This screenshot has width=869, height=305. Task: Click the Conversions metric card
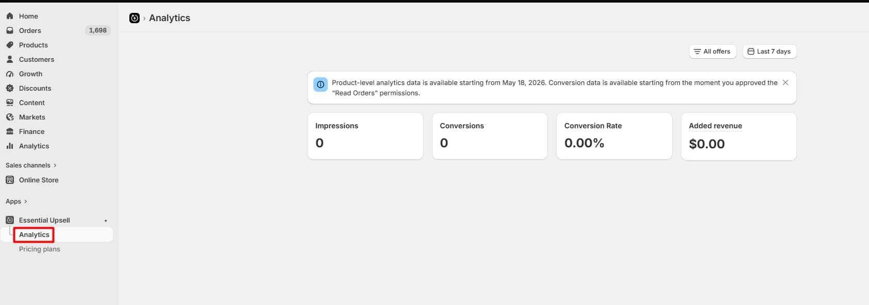tap(490, 136)
